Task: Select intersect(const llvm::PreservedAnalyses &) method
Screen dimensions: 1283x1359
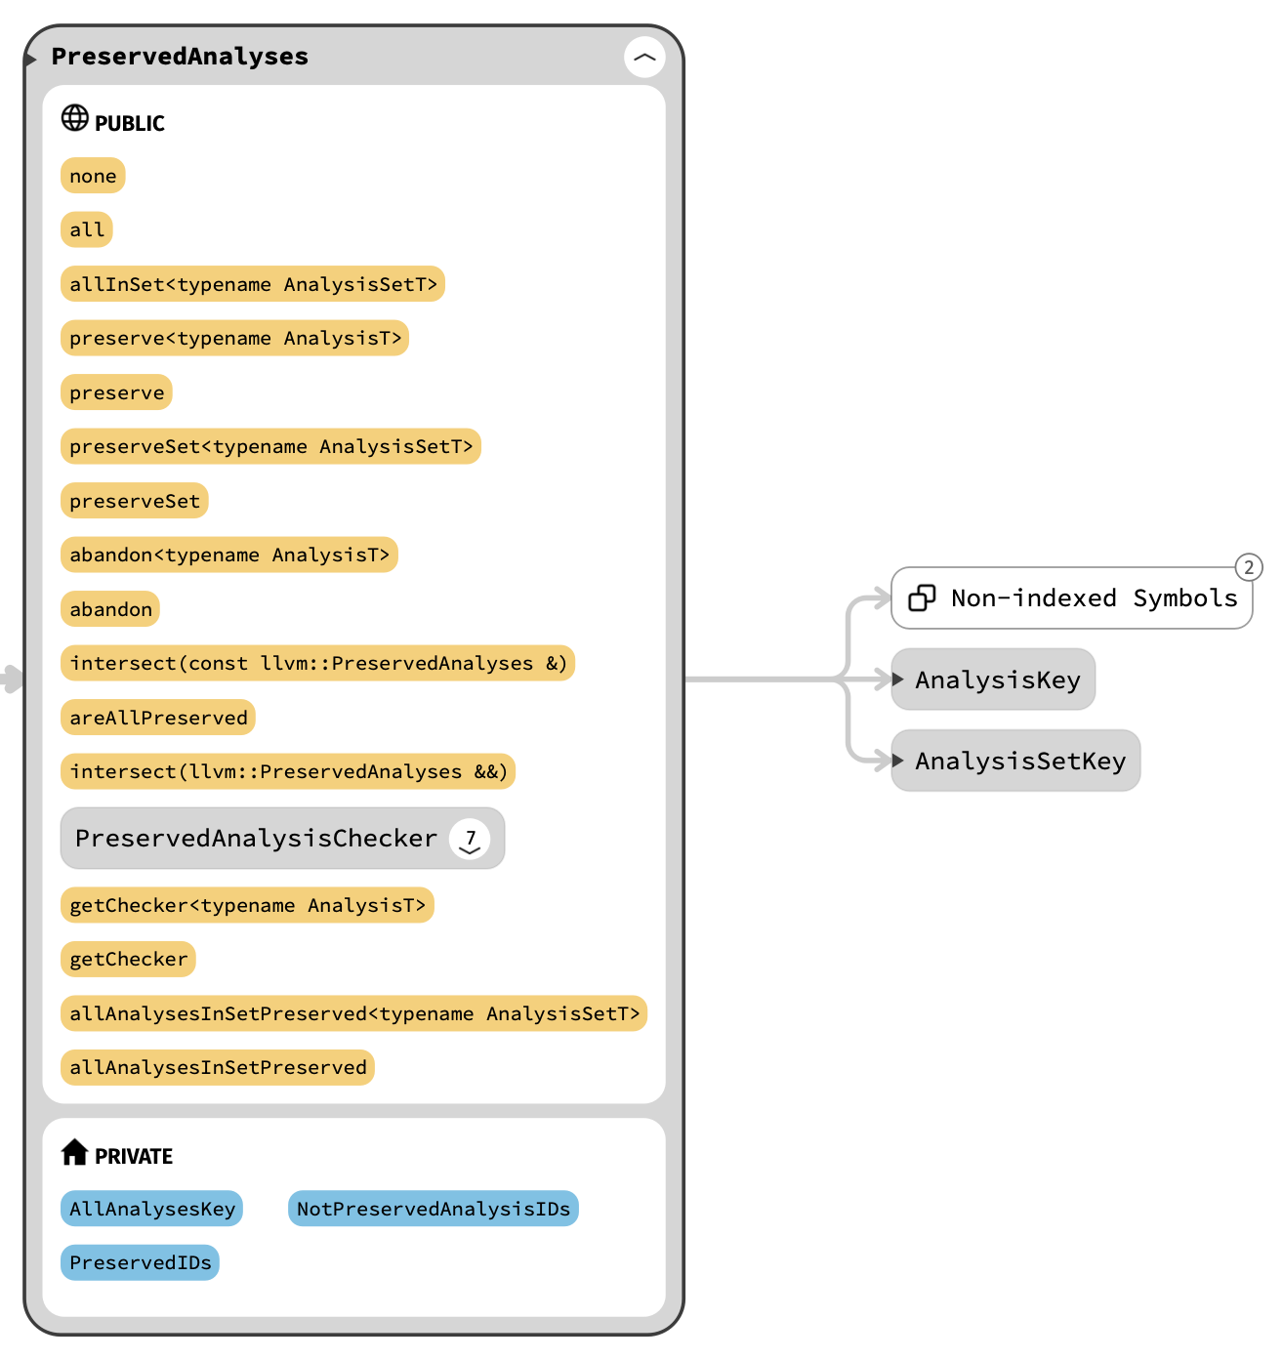Action: coord(317,664)
